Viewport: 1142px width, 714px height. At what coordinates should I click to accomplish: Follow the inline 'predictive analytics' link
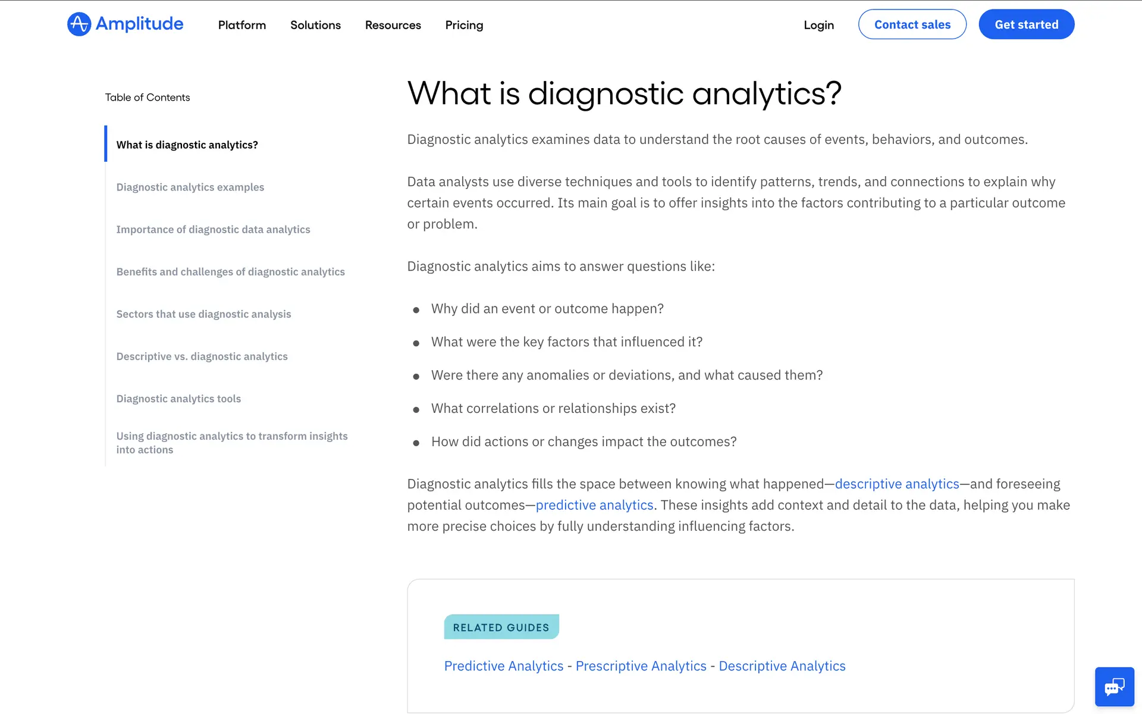pos(594,505)
